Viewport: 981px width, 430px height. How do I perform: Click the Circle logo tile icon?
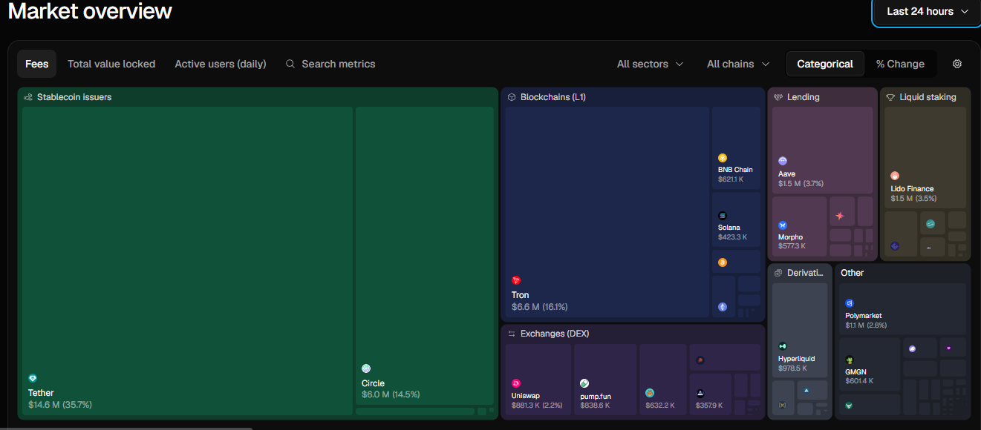pyautogui.click(x=366, y=368)
